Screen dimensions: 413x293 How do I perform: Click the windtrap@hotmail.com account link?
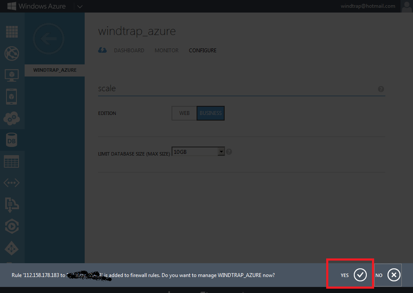(x=368, y=6)
